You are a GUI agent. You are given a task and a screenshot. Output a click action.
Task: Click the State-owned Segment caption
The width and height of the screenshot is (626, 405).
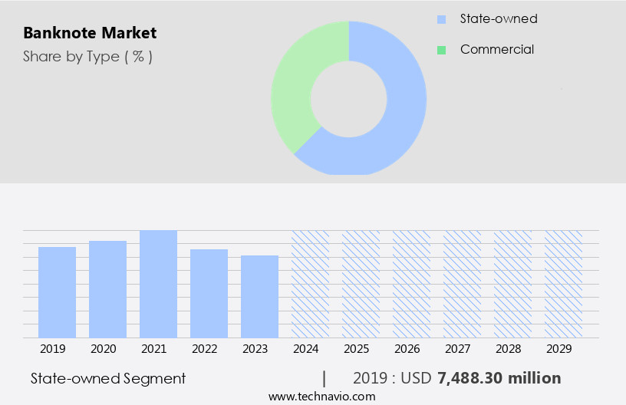pyautogui.click(x=108, y=378)
